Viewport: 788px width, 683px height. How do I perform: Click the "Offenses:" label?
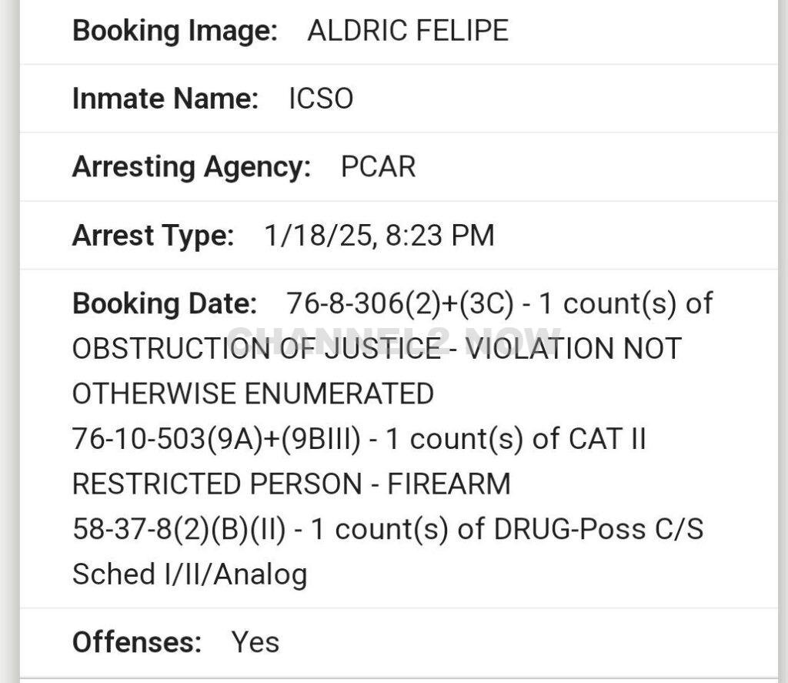[136, 642]
